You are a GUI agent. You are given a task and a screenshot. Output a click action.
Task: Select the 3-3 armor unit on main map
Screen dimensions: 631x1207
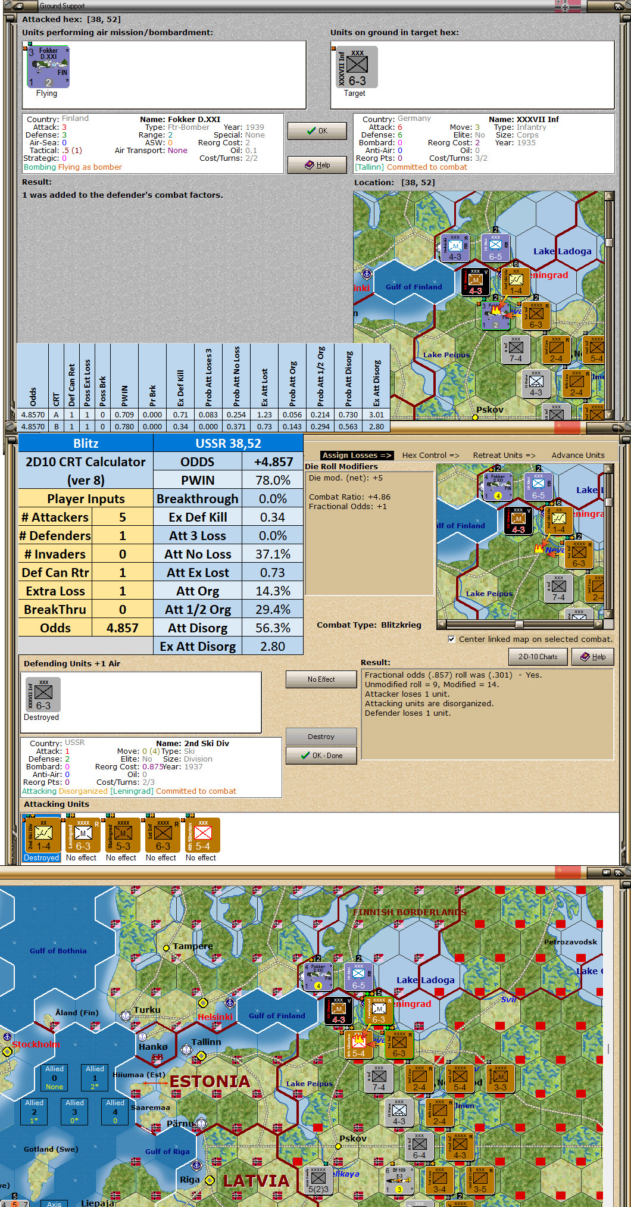(x=500, y=1079)
